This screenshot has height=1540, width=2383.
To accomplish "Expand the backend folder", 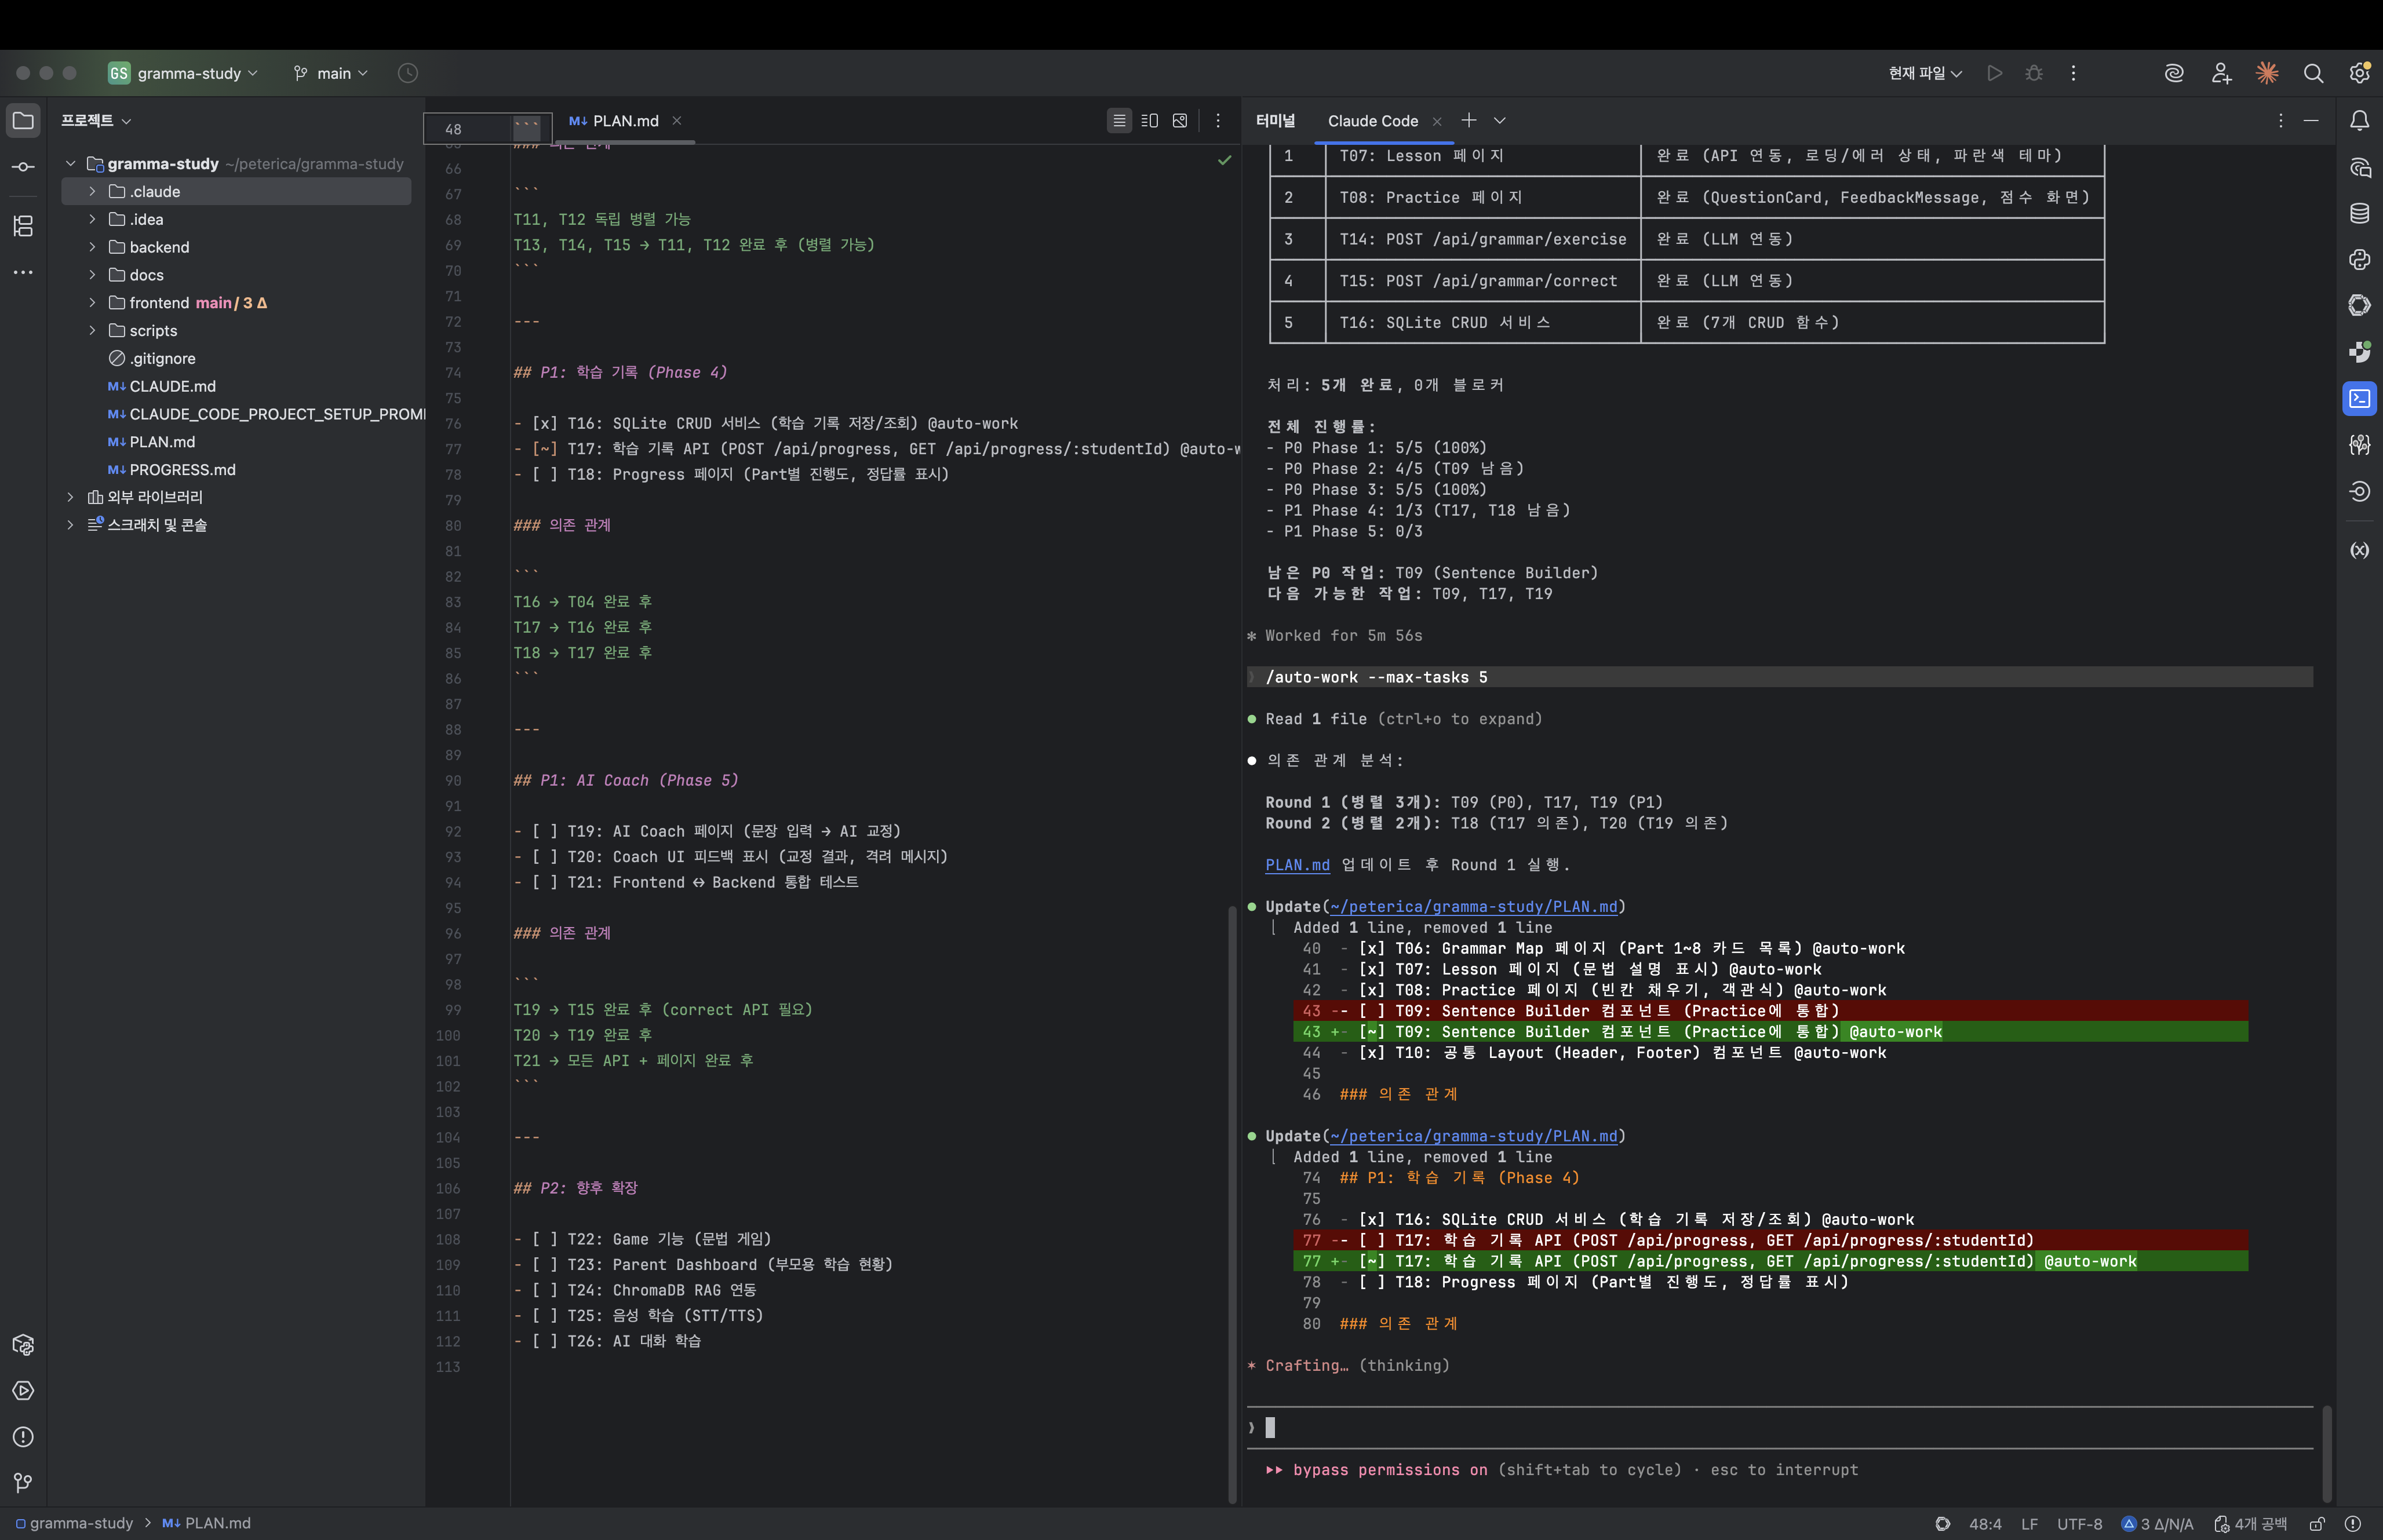I will tap(92, 247).
